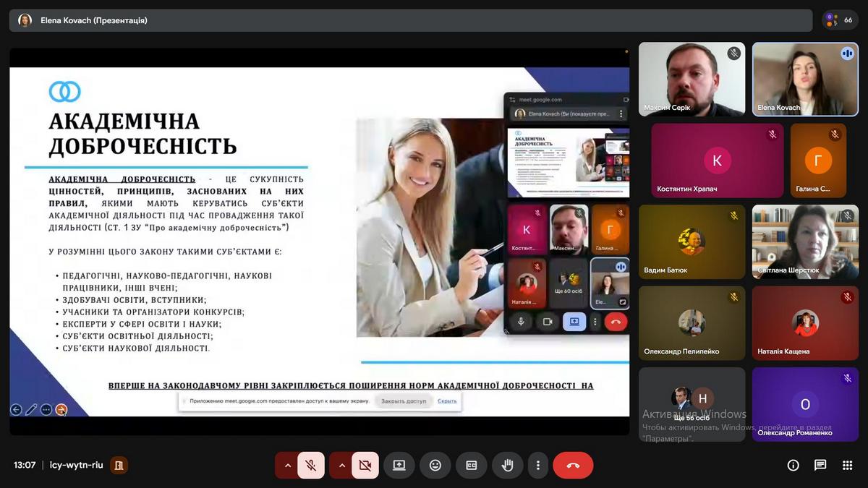Click the "Скрыть" link in the sharing banner
Image resolution: width=868 pixels, height=488 pixels.
[x=447, y=401]
